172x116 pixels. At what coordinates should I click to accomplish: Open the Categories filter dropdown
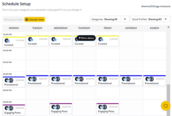109,19
